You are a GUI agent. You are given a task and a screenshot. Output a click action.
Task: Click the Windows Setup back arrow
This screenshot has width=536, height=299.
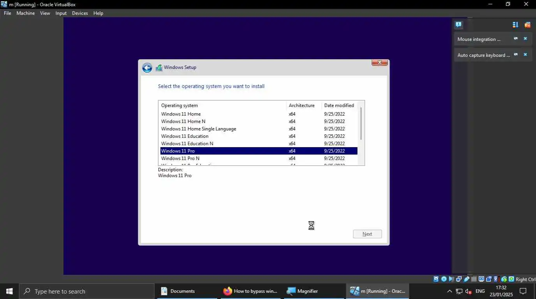coord(147,68)
